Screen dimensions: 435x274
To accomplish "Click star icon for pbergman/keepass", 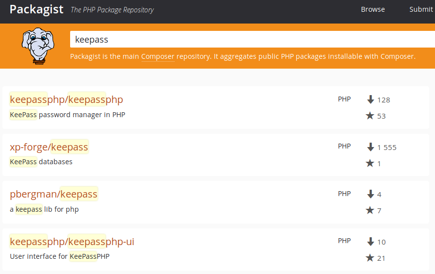I will coord(370,210).
